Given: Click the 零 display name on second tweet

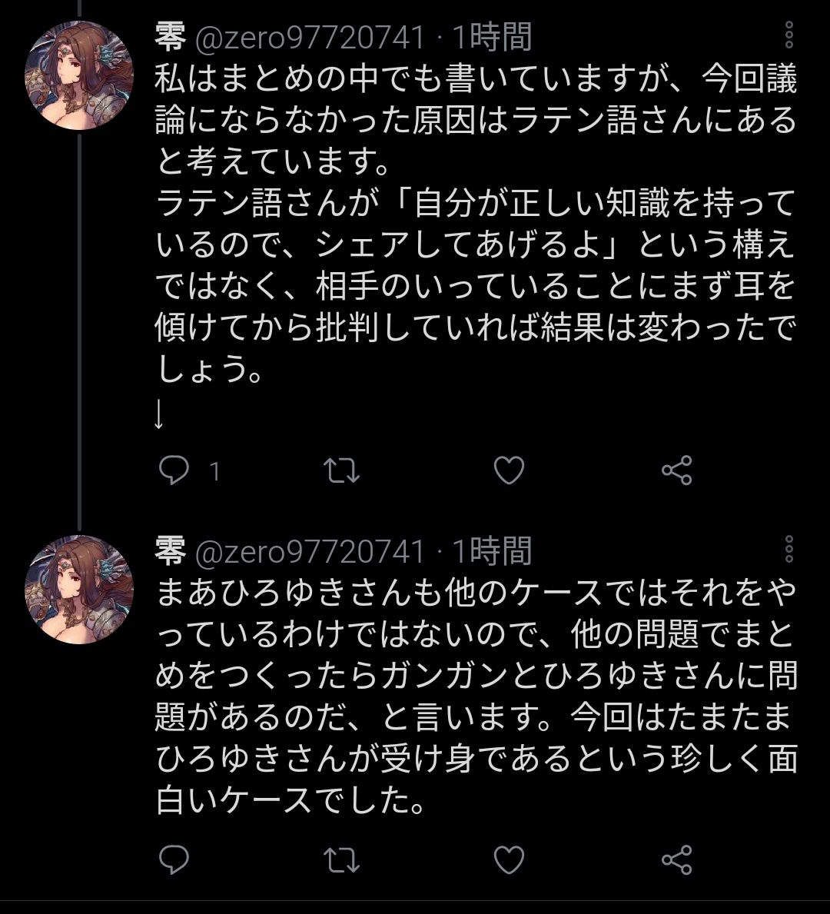Looking at the screenshot, I should click(x=171, y=551).
